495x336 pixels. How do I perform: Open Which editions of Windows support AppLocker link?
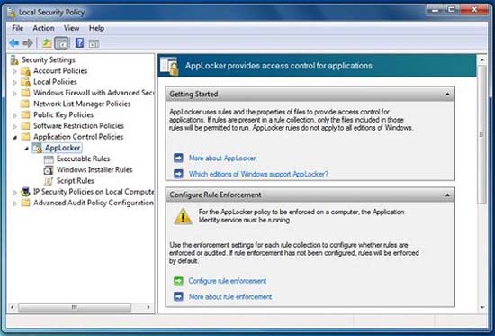pos(258,174)
